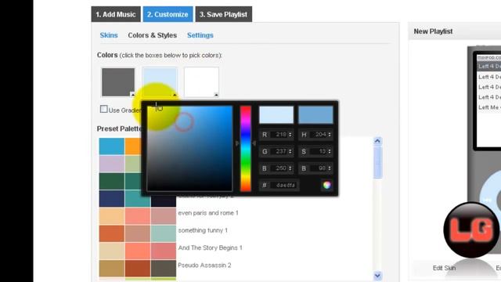The width and height of the screenshot is (501, 282).
Task: Enable the Use Gradient checkbox
Action: pos(103,109)
